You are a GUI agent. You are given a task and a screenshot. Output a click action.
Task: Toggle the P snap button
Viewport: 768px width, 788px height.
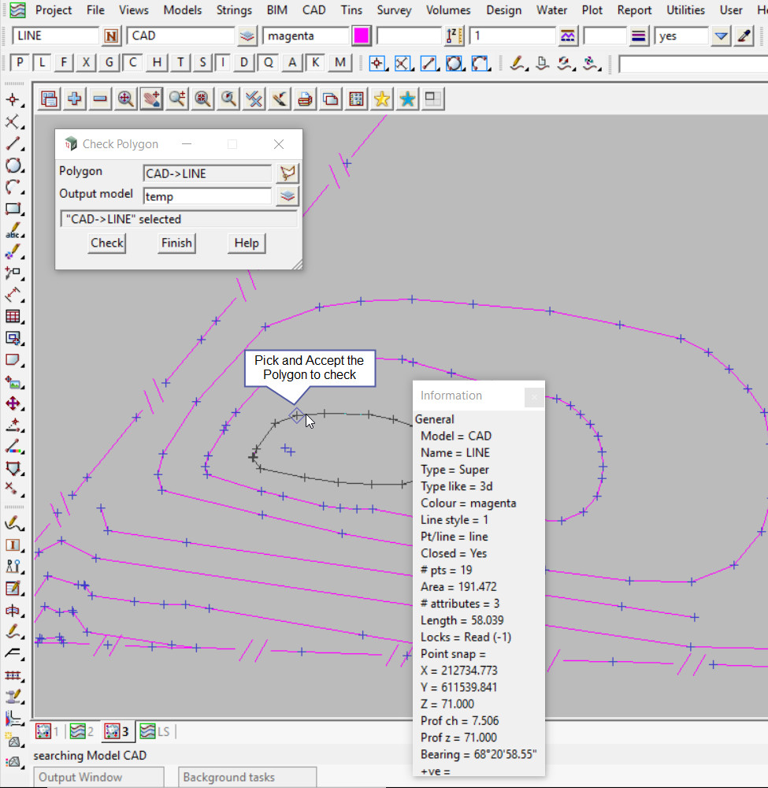click(x=21, y=63)
